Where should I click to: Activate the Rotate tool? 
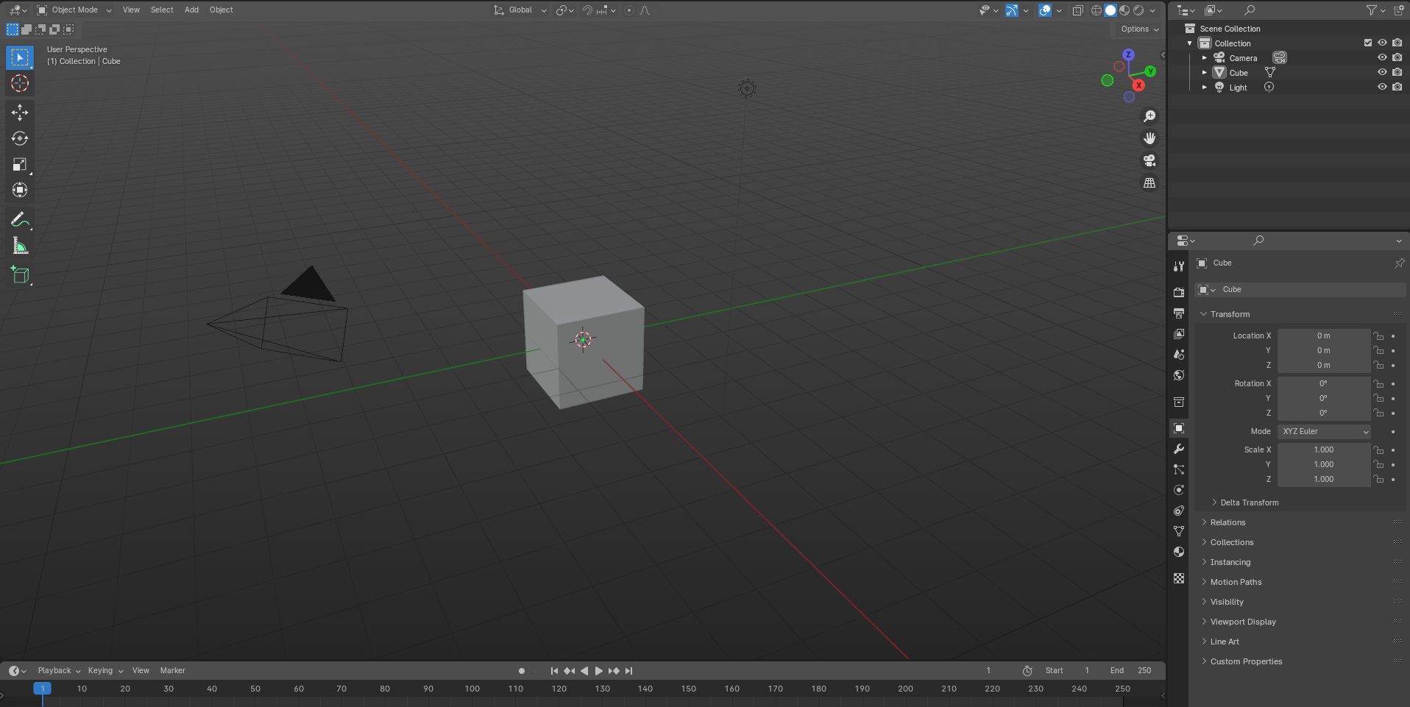point(20,138)
